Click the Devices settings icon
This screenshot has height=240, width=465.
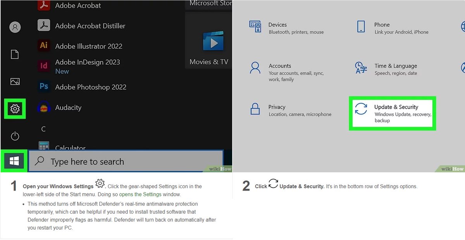(x=255, y=27)
